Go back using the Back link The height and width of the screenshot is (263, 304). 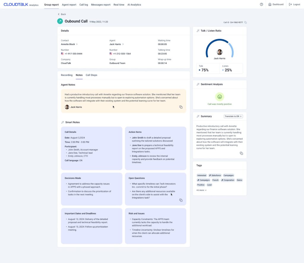62,14
